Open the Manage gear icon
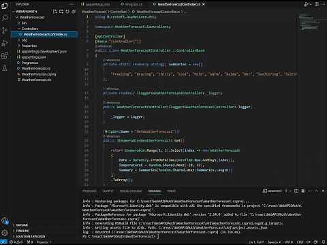 pyautogui.click(x=5, y=233)
